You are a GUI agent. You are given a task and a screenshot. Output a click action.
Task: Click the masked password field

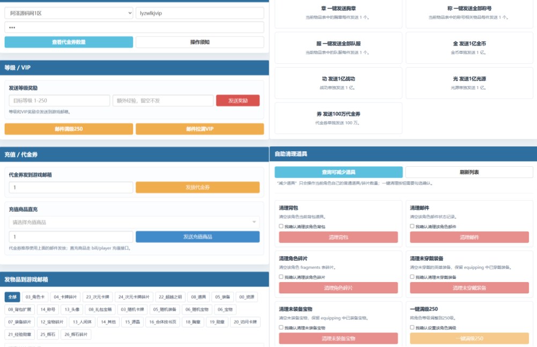tap(134, 27)
